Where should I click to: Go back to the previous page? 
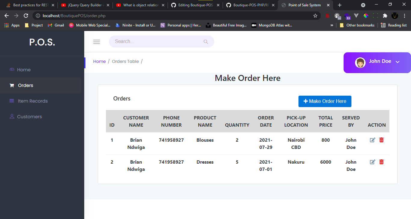7,16
